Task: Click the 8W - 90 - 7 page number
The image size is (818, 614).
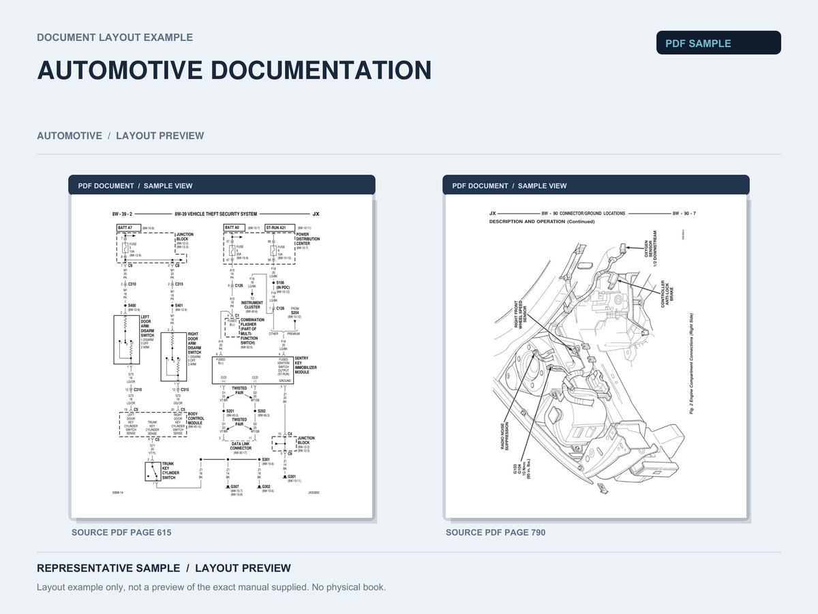Action: (684, 214)
